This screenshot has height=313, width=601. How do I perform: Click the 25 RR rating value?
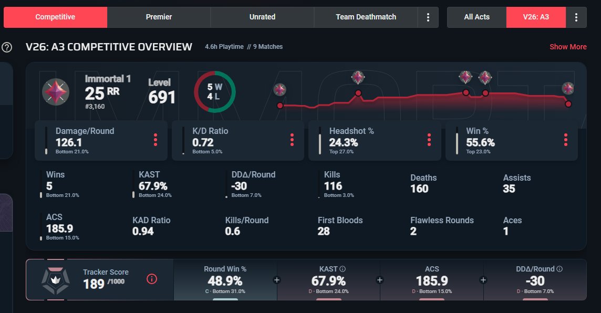point(102,93)
